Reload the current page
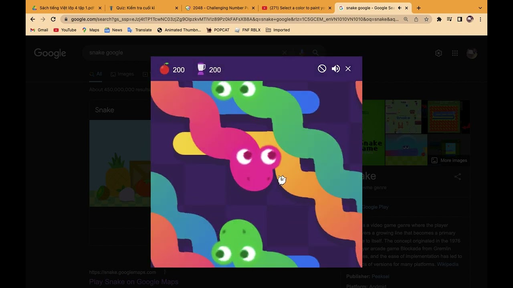Image resolution: width=513 pixels, height=288 pixels. 53,19
